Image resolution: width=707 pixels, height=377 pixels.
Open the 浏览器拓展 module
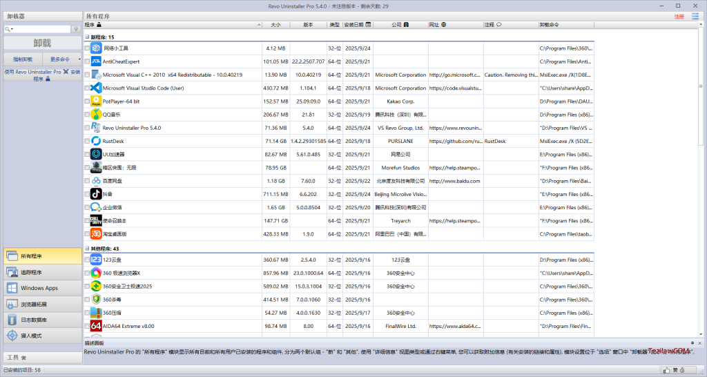click(42, 304)
